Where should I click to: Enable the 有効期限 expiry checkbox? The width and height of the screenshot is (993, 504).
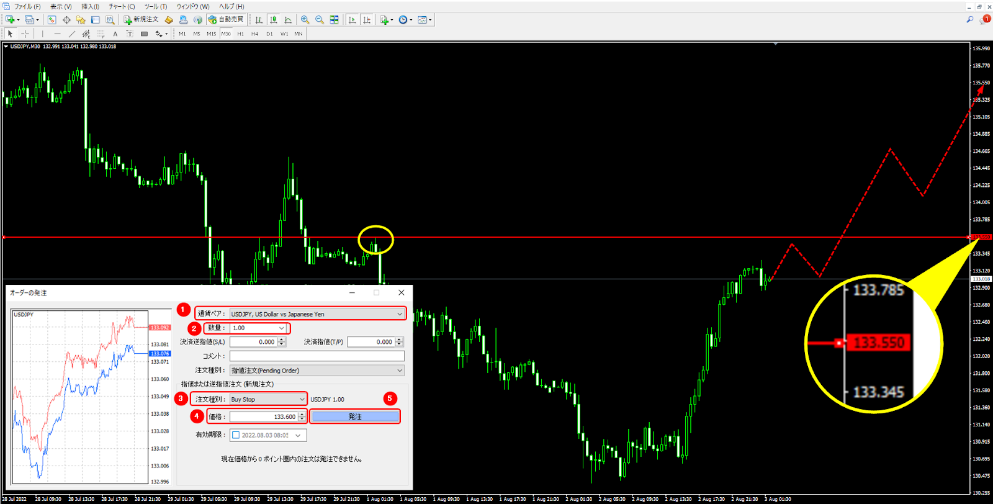[236, 435]
